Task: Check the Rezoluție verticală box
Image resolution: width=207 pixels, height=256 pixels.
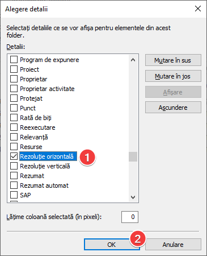Action: pos(14,166)
